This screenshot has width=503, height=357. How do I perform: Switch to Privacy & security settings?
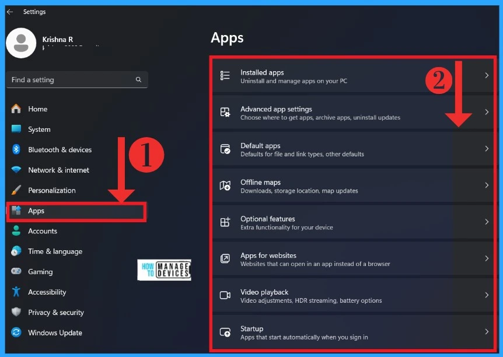pyautogui.click(x=56, y=313)
